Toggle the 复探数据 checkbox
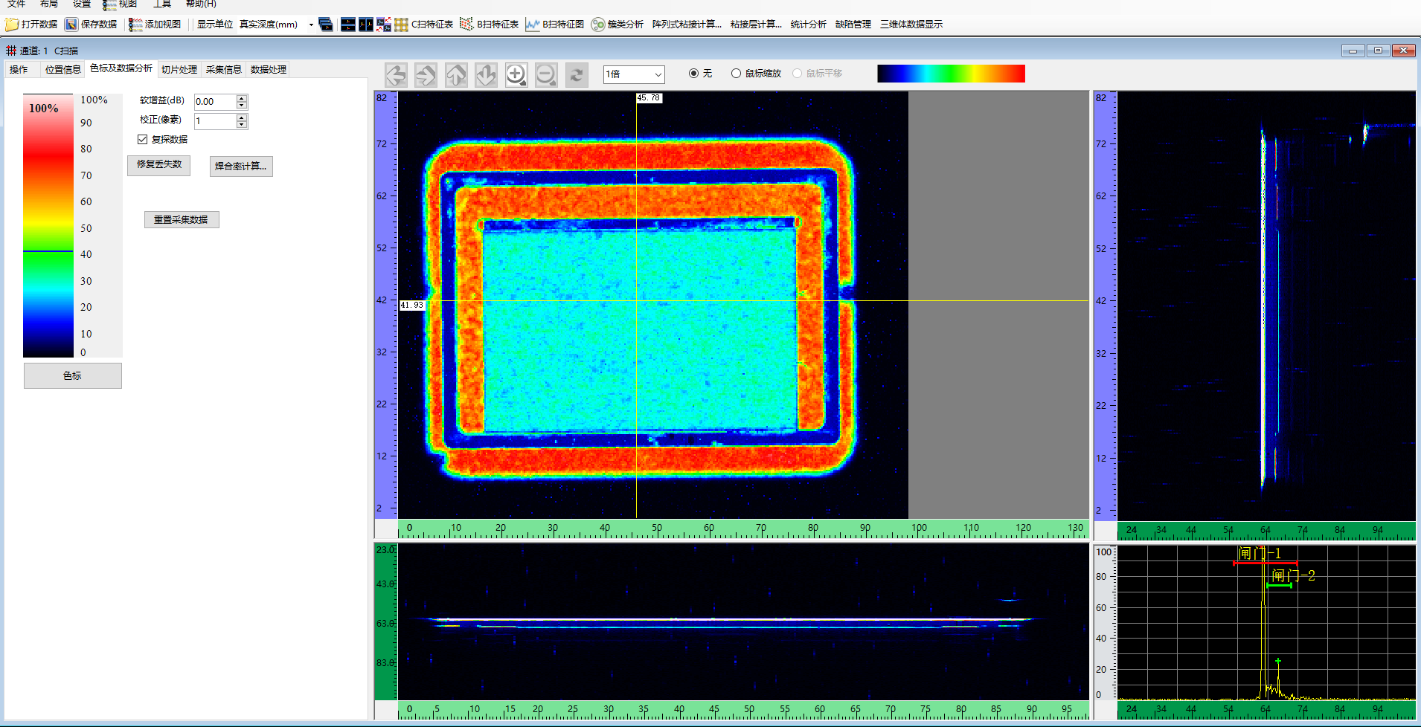 pos(142,139)
